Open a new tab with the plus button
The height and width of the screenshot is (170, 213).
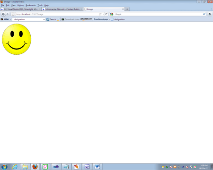click(127, 9)
